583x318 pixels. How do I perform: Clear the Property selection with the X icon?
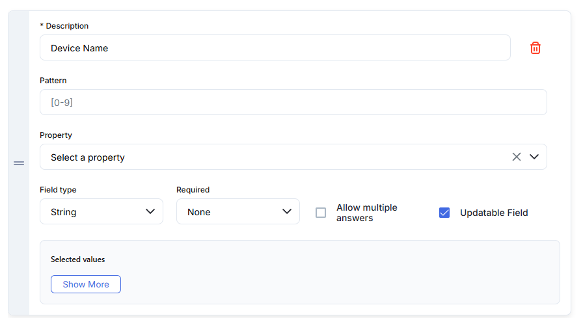pyautogui.click(x=517, y=157)
